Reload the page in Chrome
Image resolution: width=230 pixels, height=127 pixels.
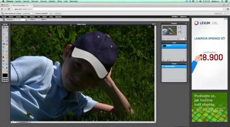point(9,9)
